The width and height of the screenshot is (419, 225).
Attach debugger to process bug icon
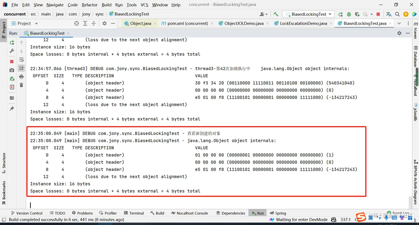[12, 79]
